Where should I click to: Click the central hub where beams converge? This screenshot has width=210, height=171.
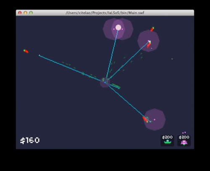tap(105, 83)
